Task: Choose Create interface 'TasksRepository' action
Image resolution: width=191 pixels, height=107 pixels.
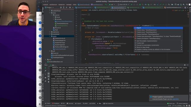Action: (158, 34)
